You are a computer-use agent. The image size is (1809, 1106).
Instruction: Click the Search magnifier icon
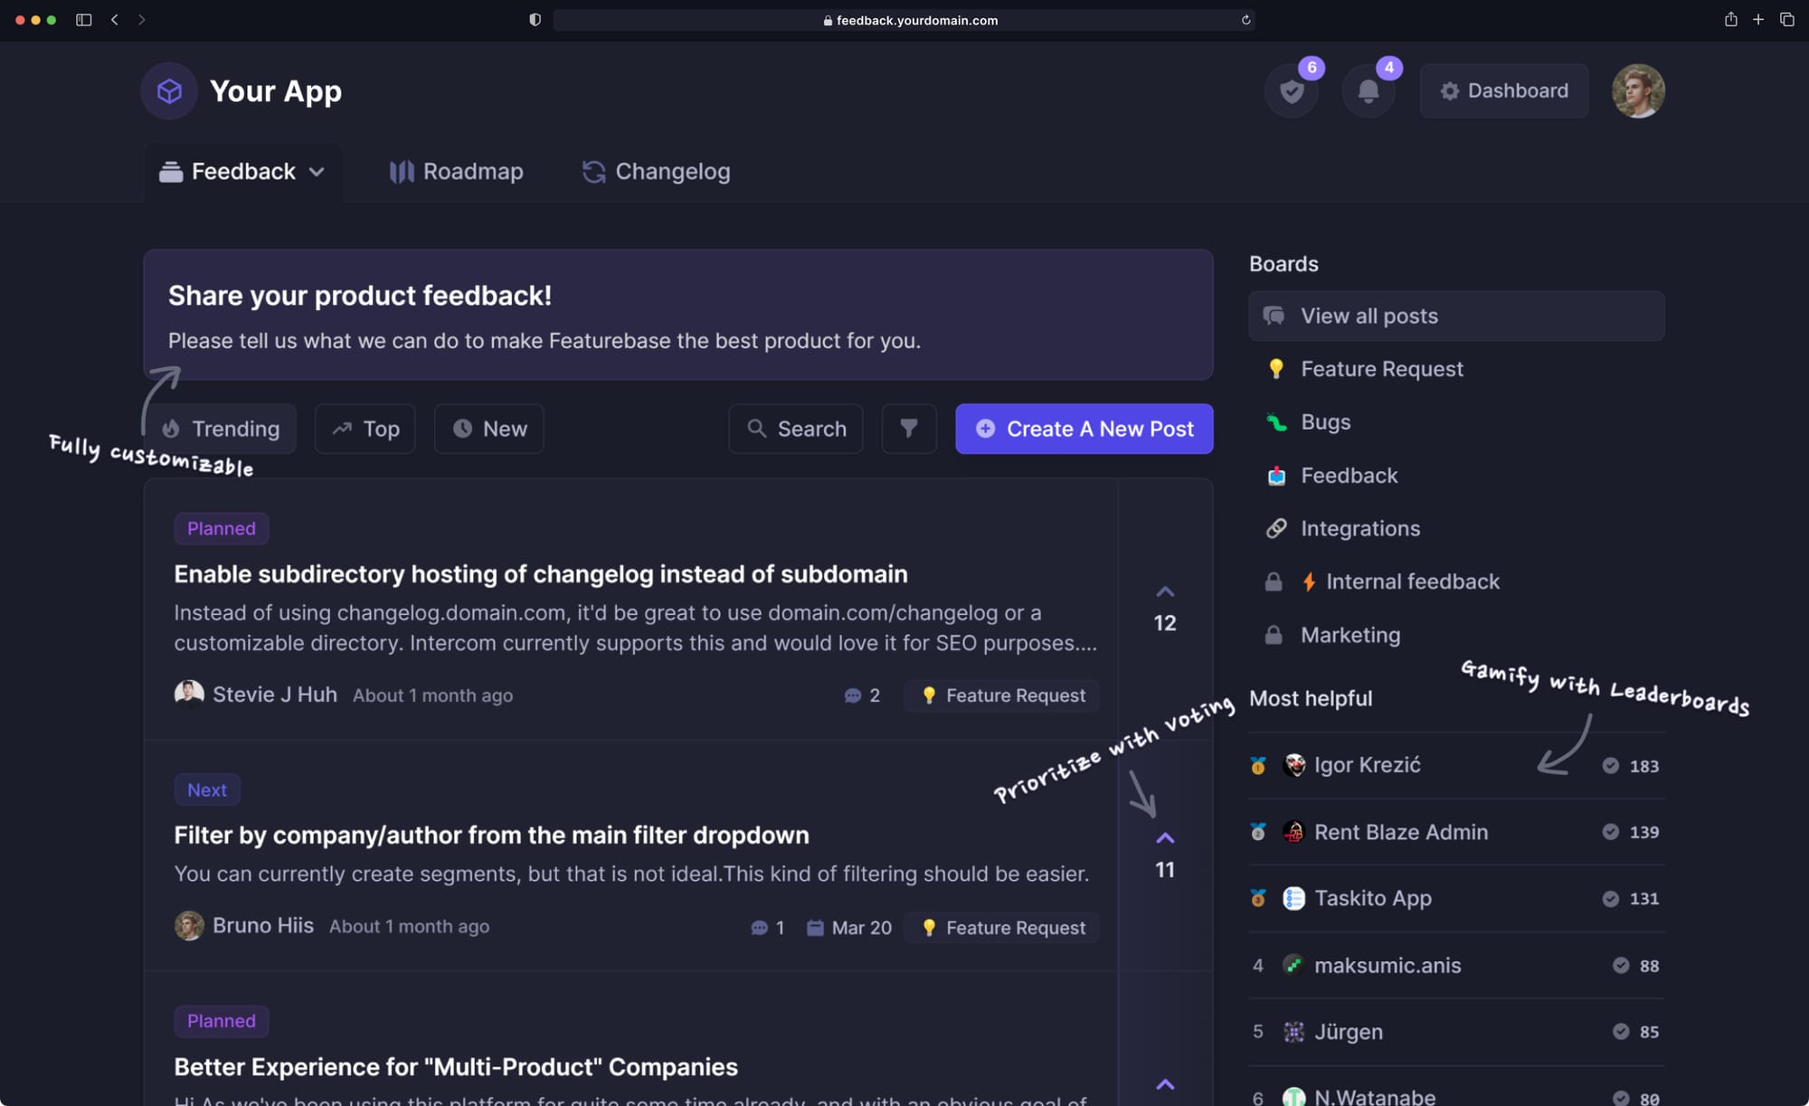click(757, 429)
